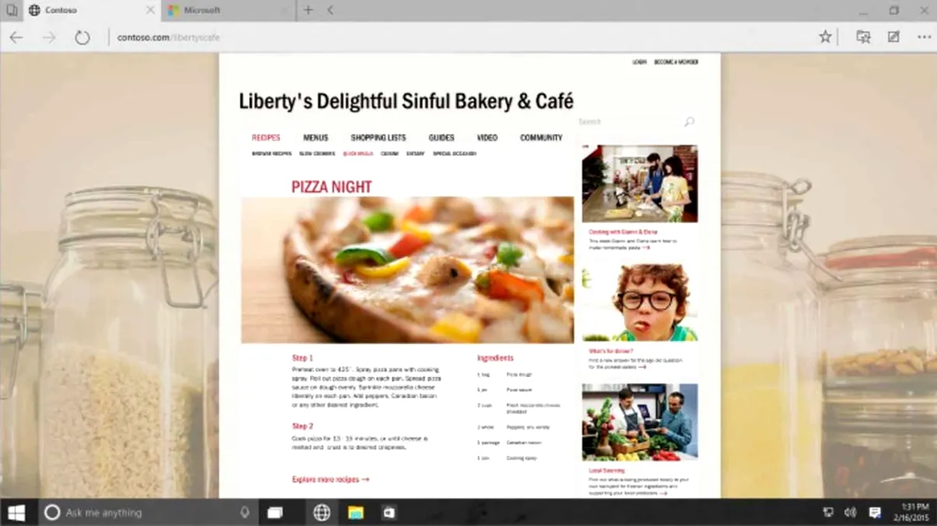
Task: Navigate back using the back arrow
Action: coord(17,36)
